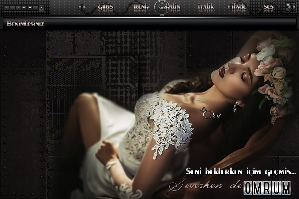Click the first playback button in the player strip
This screenshot has height=199, width=299.
tap(7, 7)
